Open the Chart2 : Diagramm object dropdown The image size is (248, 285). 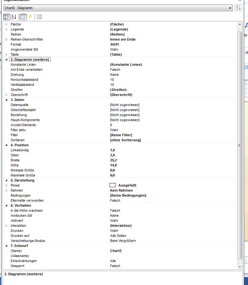(230, 8)
